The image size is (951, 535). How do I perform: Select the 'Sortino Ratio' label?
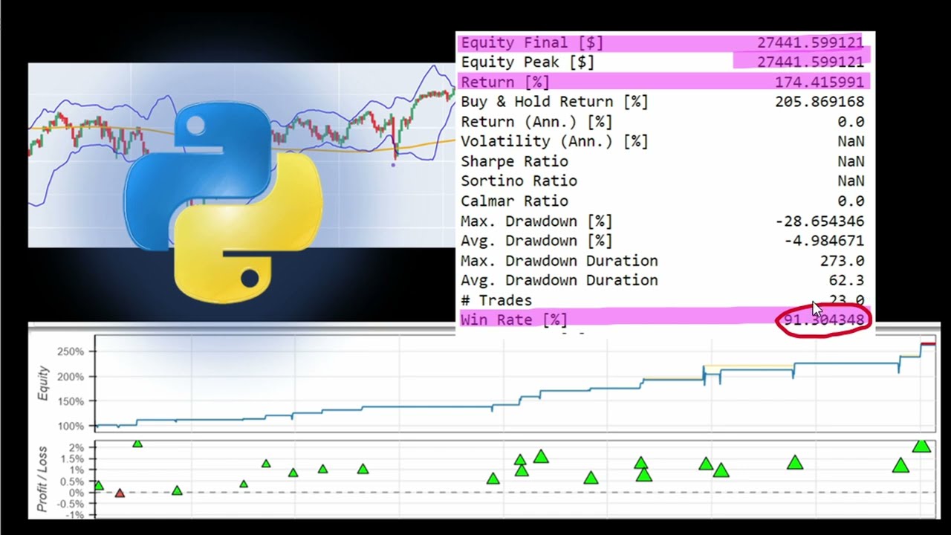pos(519,181)
